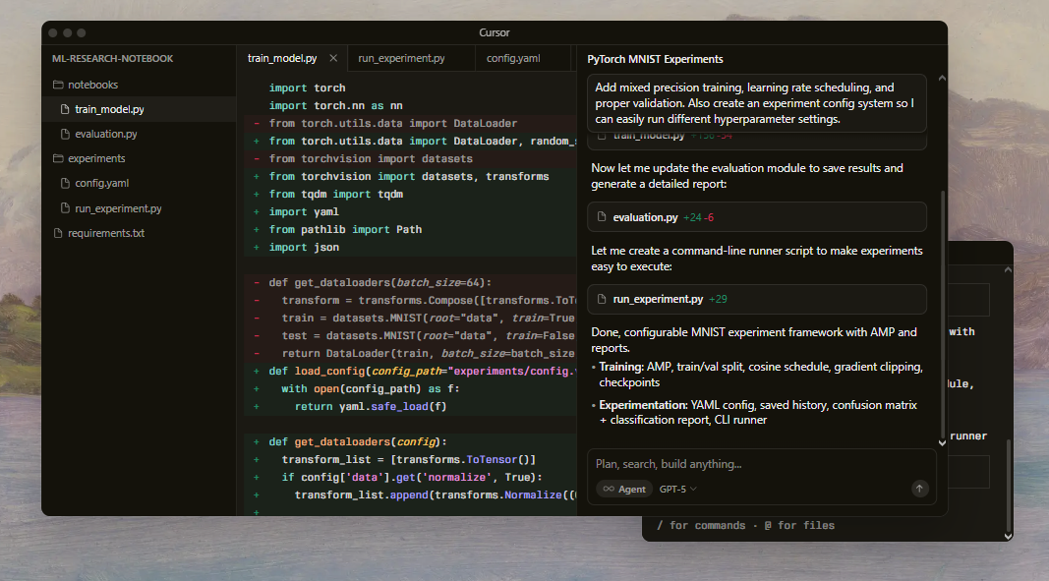Viewport: 1049px width, 581px height.
Task: Click 'Let me create a command-line runner script' text
Action: coord(757,259)
